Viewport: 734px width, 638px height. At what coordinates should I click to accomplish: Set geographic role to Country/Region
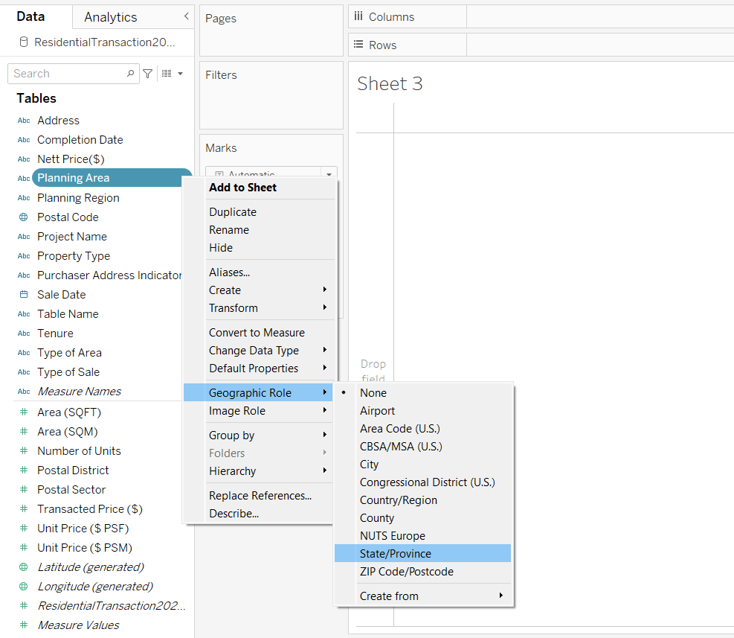(399, 500)
